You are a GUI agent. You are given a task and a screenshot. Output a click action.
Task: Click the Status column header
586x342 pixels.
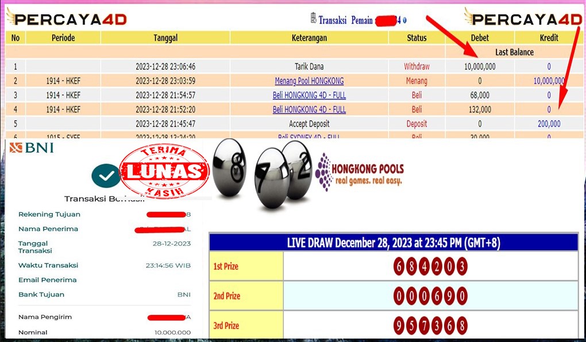pyautogui.click(x=417, y=38)
